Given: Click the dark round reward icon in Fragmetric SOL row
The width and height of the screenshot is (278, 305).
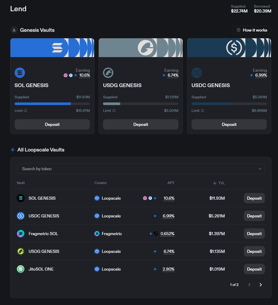Looking at the screenshot, I should click(155, 234).
